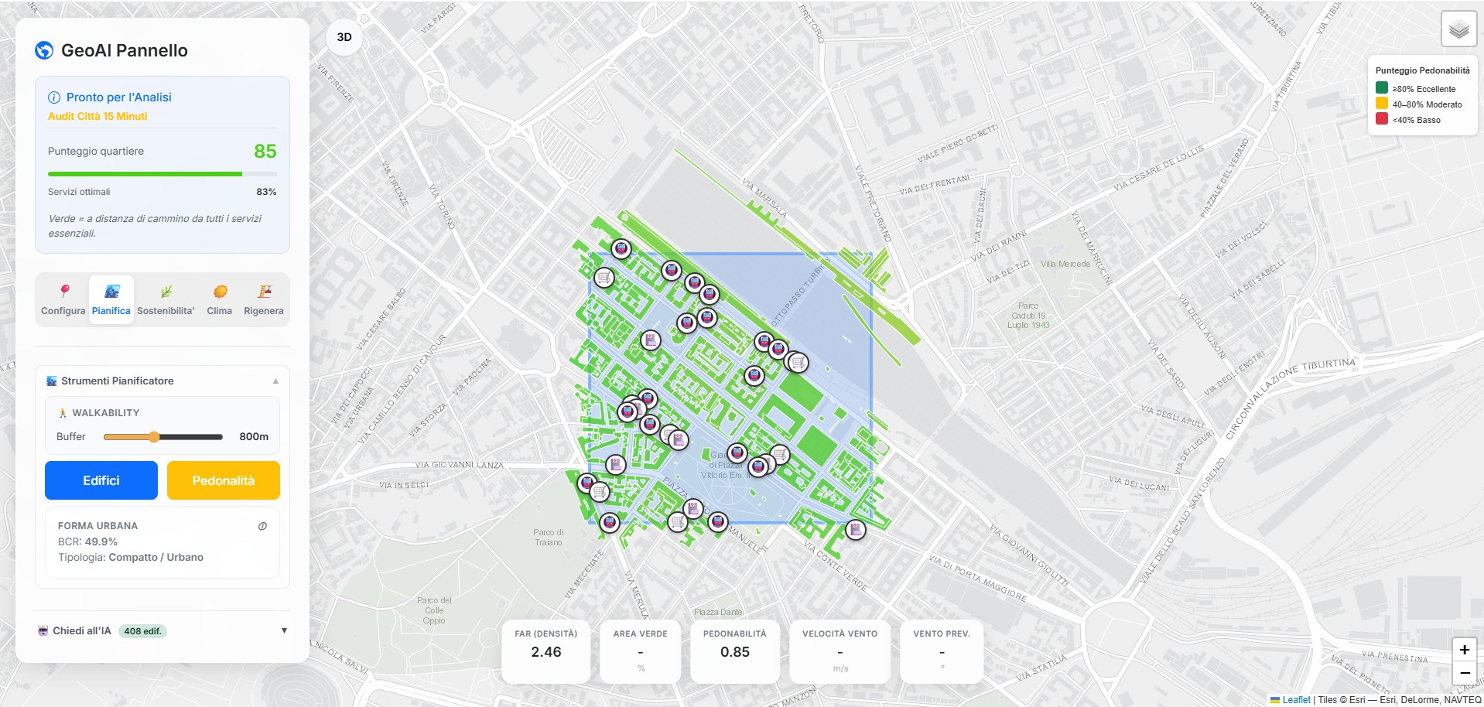Click the Area Verde stat card
This screenshot has height=707, width=1484.
click(641, 651)
